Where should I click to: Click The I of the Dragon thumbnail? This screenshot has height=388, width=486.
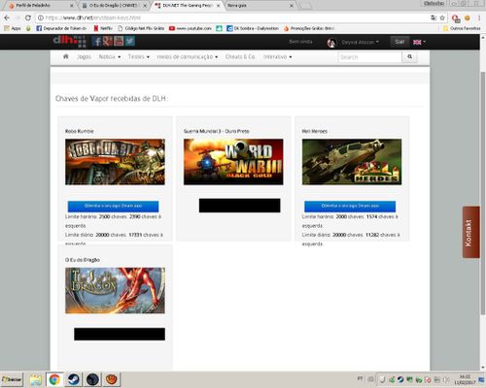point(115,290)
